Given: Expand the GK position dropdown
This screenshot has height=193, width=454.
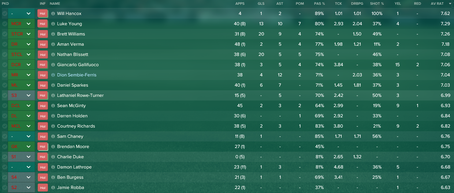Looking at the screenshot, I should pyautogui.click(x=21, y=147).
